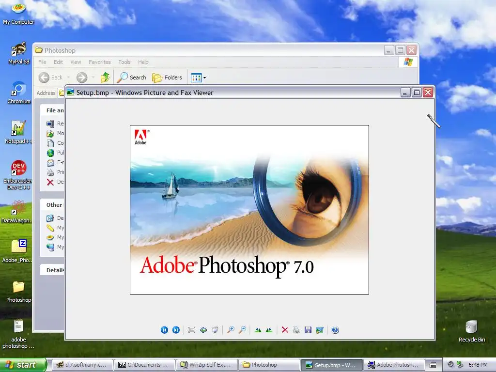The width and height of the screenshot is (496, 372).
Task: Click the Setup.bmp taskbar button
Action: 331,365
